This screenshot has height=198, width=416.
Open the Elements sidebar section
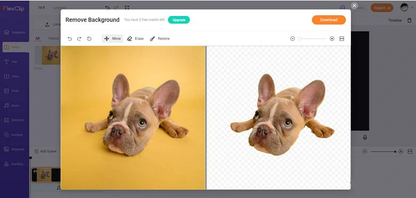(x=14, y=120)
